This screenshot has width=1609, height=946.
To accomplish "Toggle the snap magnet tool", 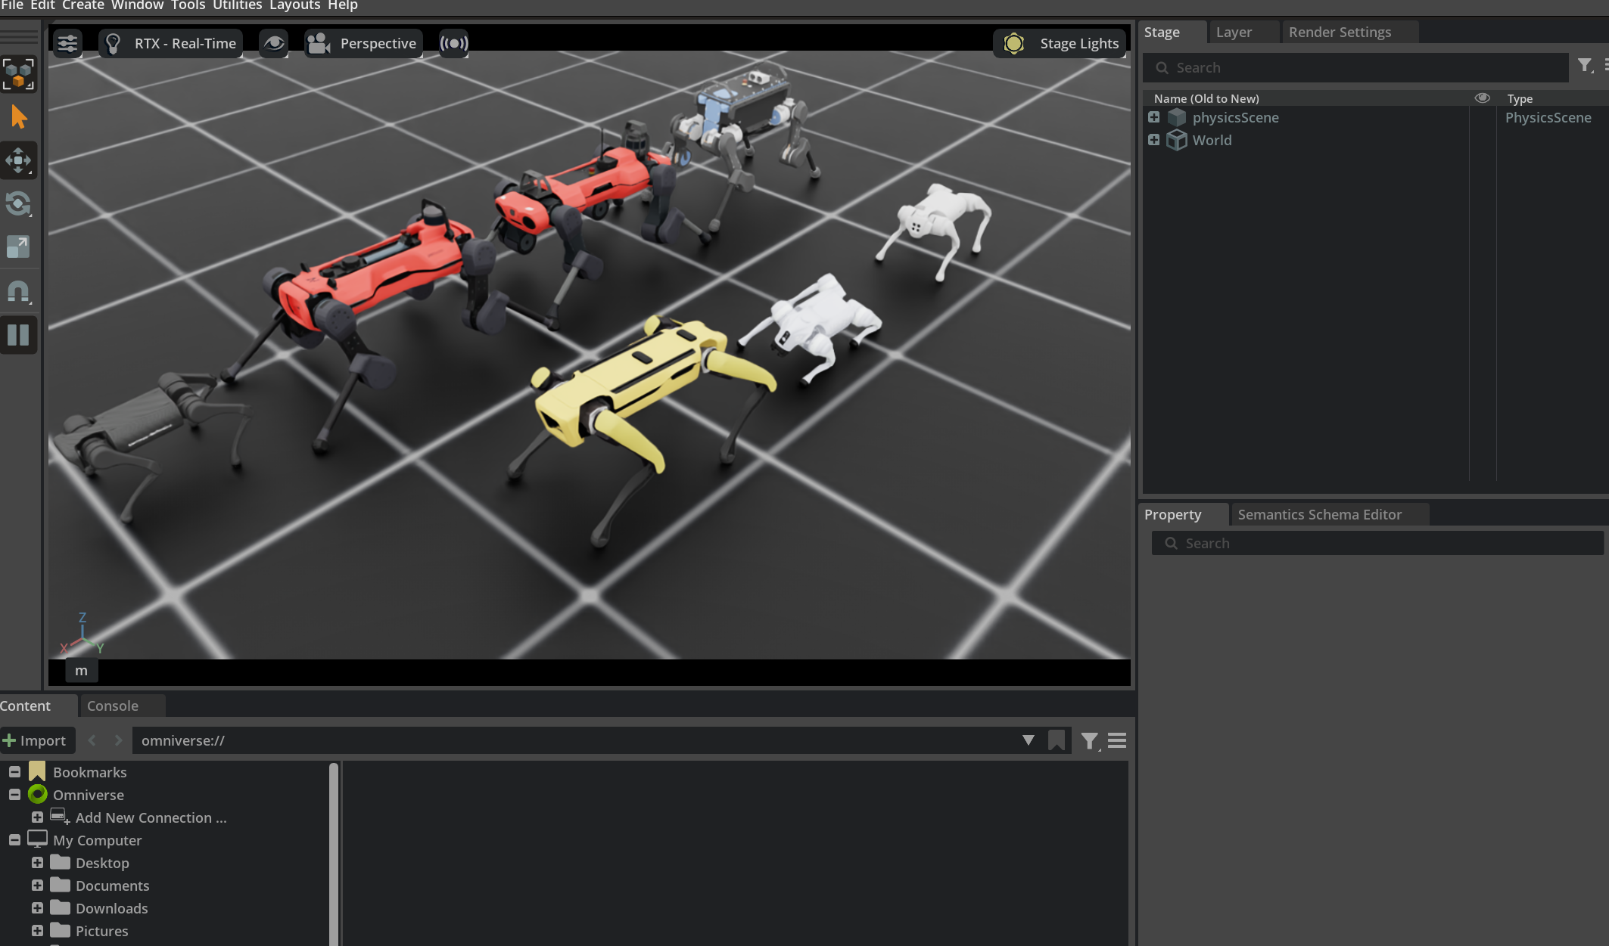I will [x=18, y=291].
